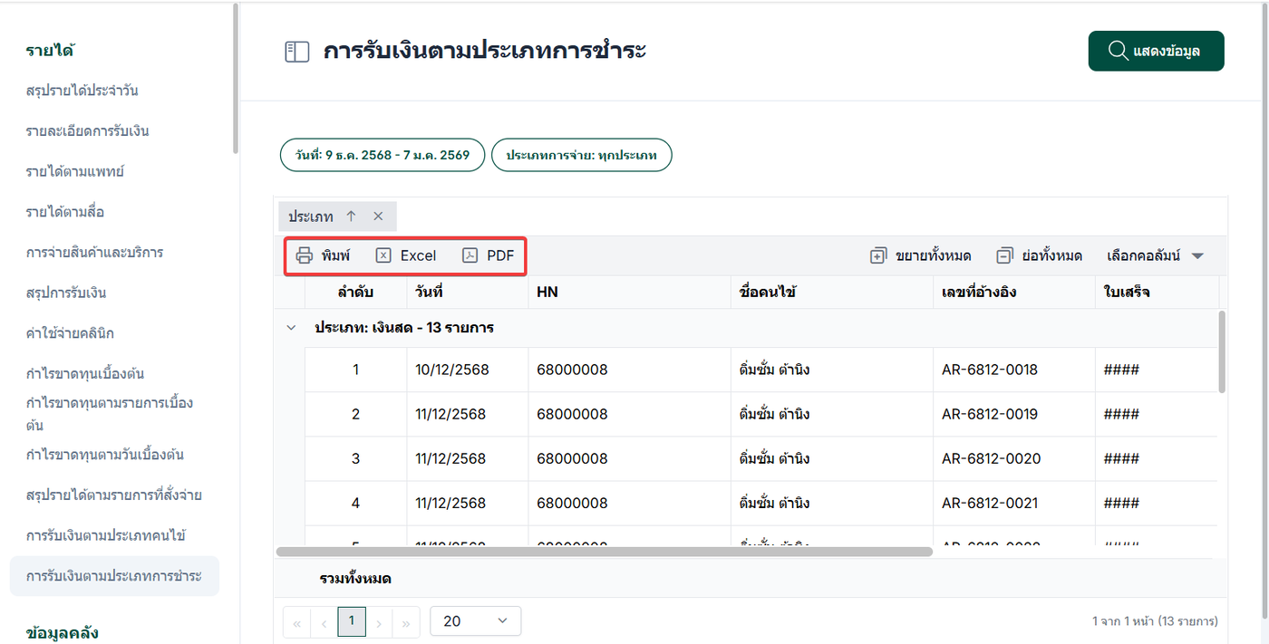Remove the ประเภท grouping chip with X
The image size is (1269, 644).
point(378,216)
